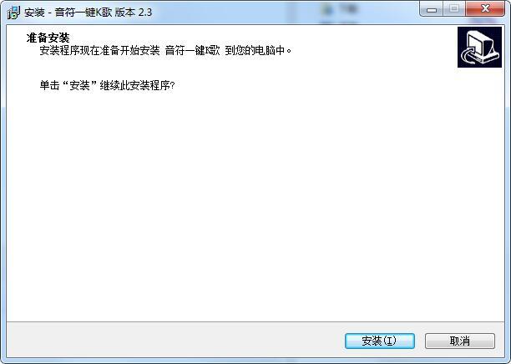Screen dimensions: 511x364
Task: Close the installer with the red X
Action: pyautogui.click(x=485, y=9)
